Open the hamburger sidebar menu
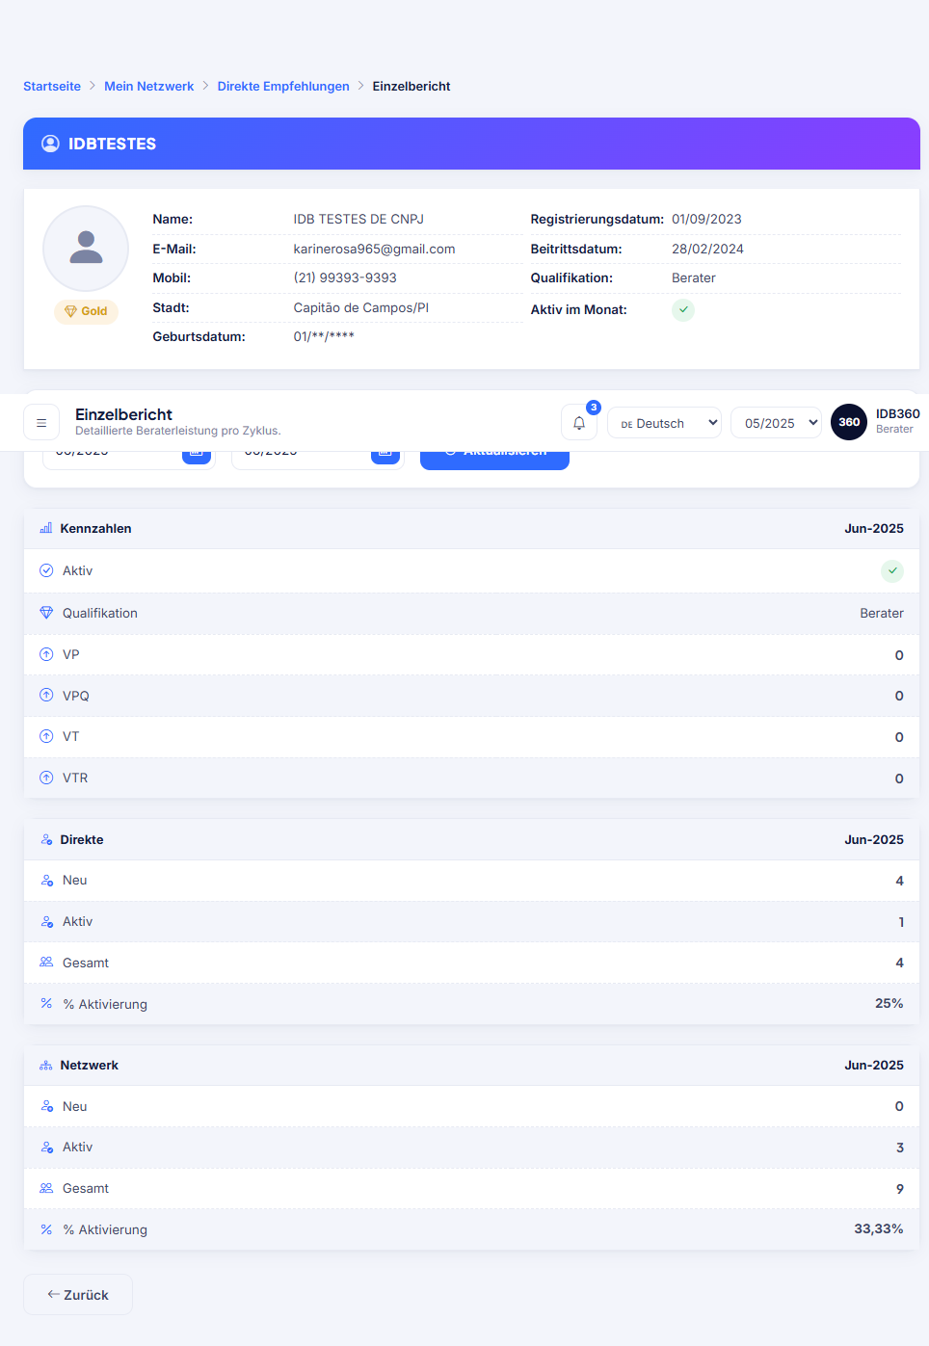This screenshot has height=1346, width=929. 41,422
